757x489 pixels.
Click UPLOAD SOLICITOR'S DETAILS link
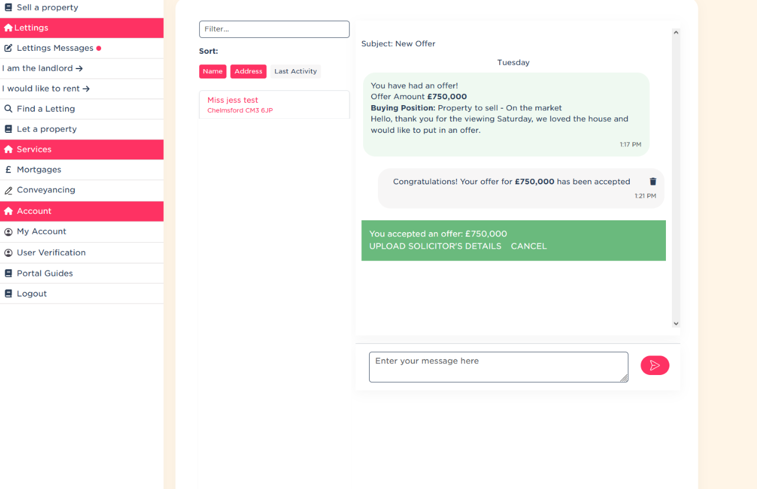pos(435,246)
